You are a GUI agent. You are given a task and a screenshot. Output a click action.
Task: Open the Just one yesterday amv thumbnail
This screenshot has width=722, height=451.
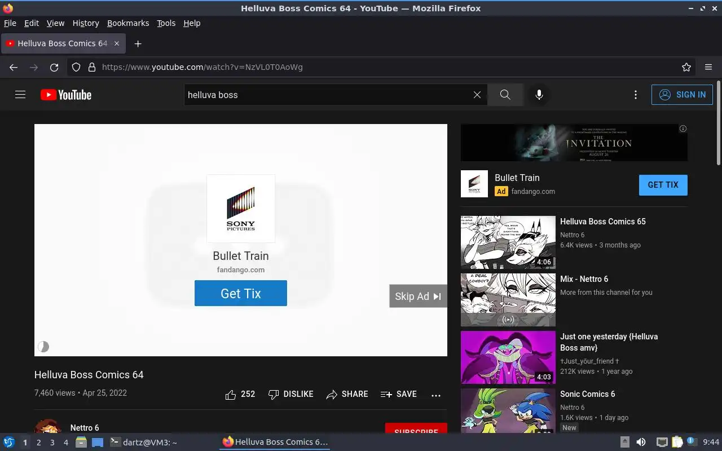[x=508, y=357]
